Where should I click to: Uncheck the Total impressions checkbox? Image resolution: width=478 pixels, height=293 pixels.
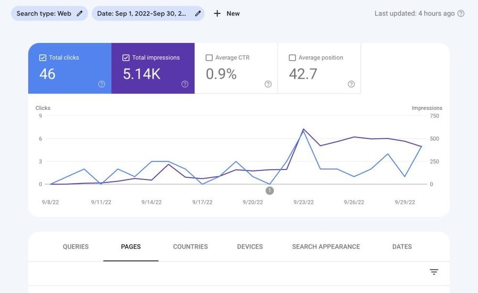point(126,57)
